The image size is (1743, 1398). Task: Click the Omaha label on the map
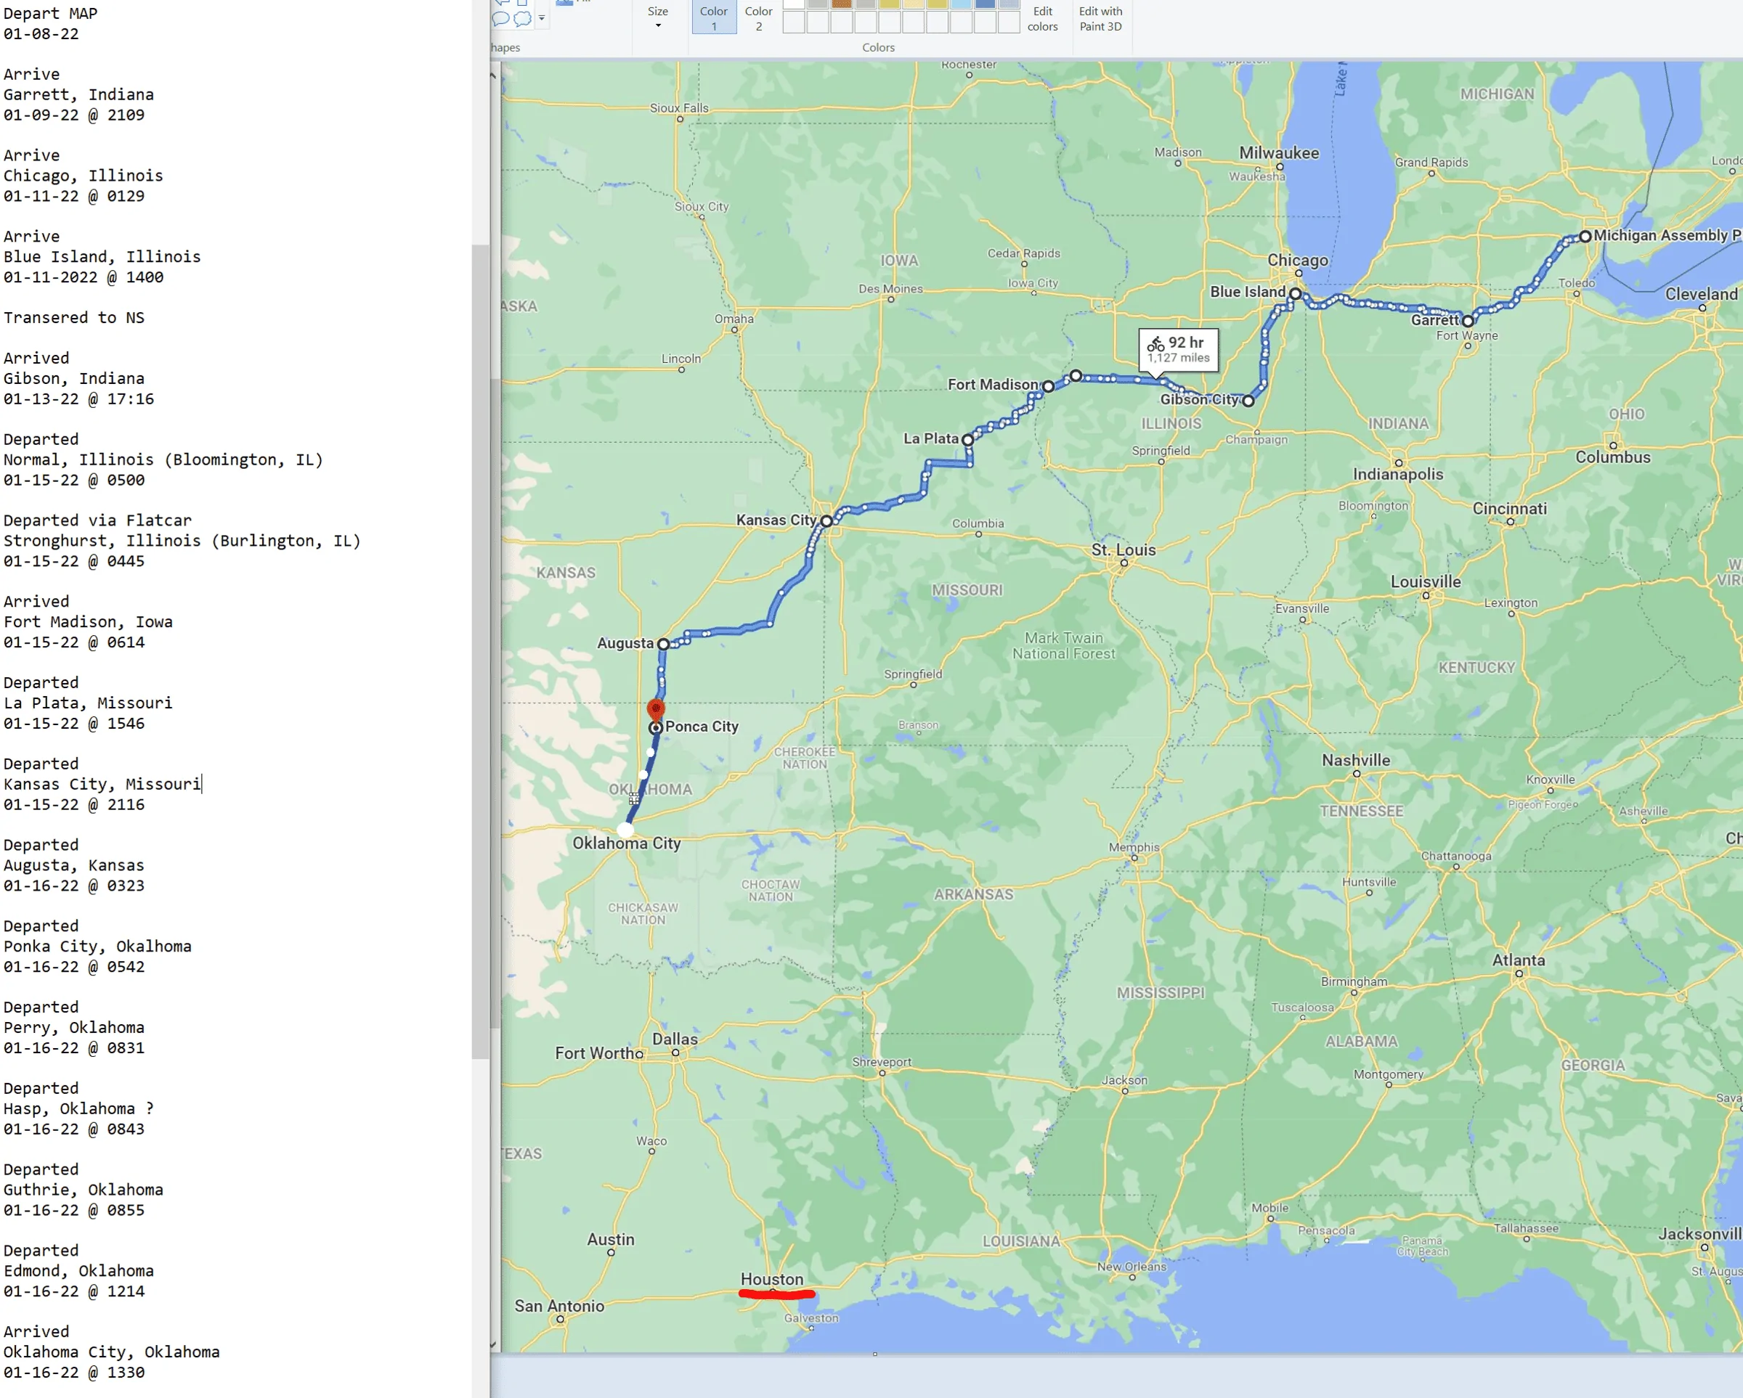click(x=734, y=319)
